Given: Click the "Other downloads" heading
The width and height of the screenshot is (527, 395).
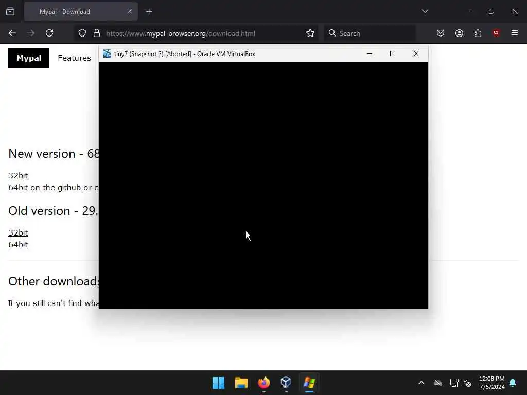Looking at the screenshot, I should (x=54, y=281).
